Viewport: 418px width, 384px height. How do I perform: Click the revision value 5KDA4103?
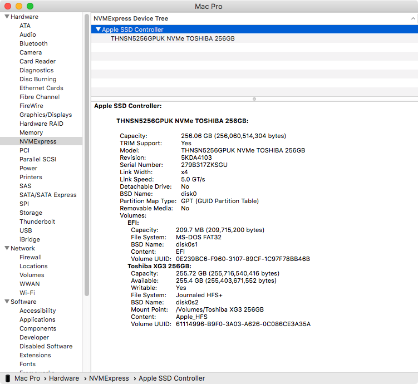pyautogui.click(x=196, y=157)
